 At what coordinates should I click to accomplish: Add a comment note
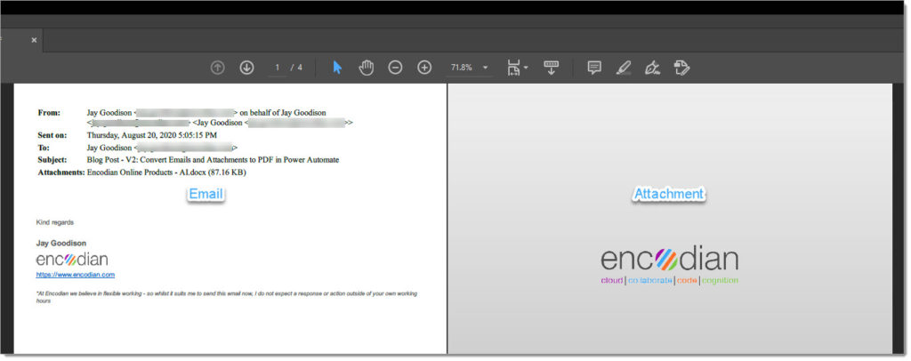[594, 68]
